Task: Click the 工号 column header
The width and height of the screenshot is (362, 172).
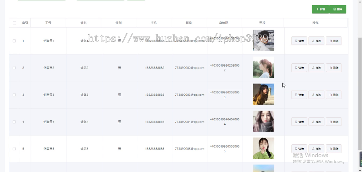Action: pyautogui.click(x=48, y=23)
